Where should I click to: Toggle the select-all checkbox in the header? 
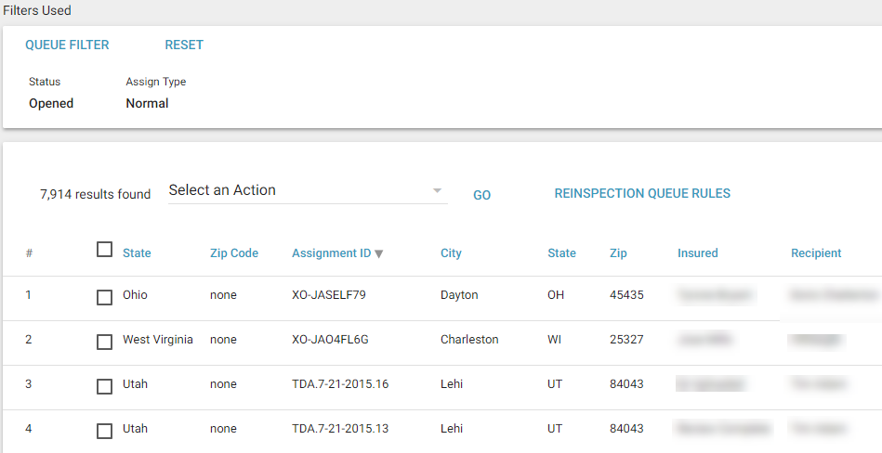105,249
